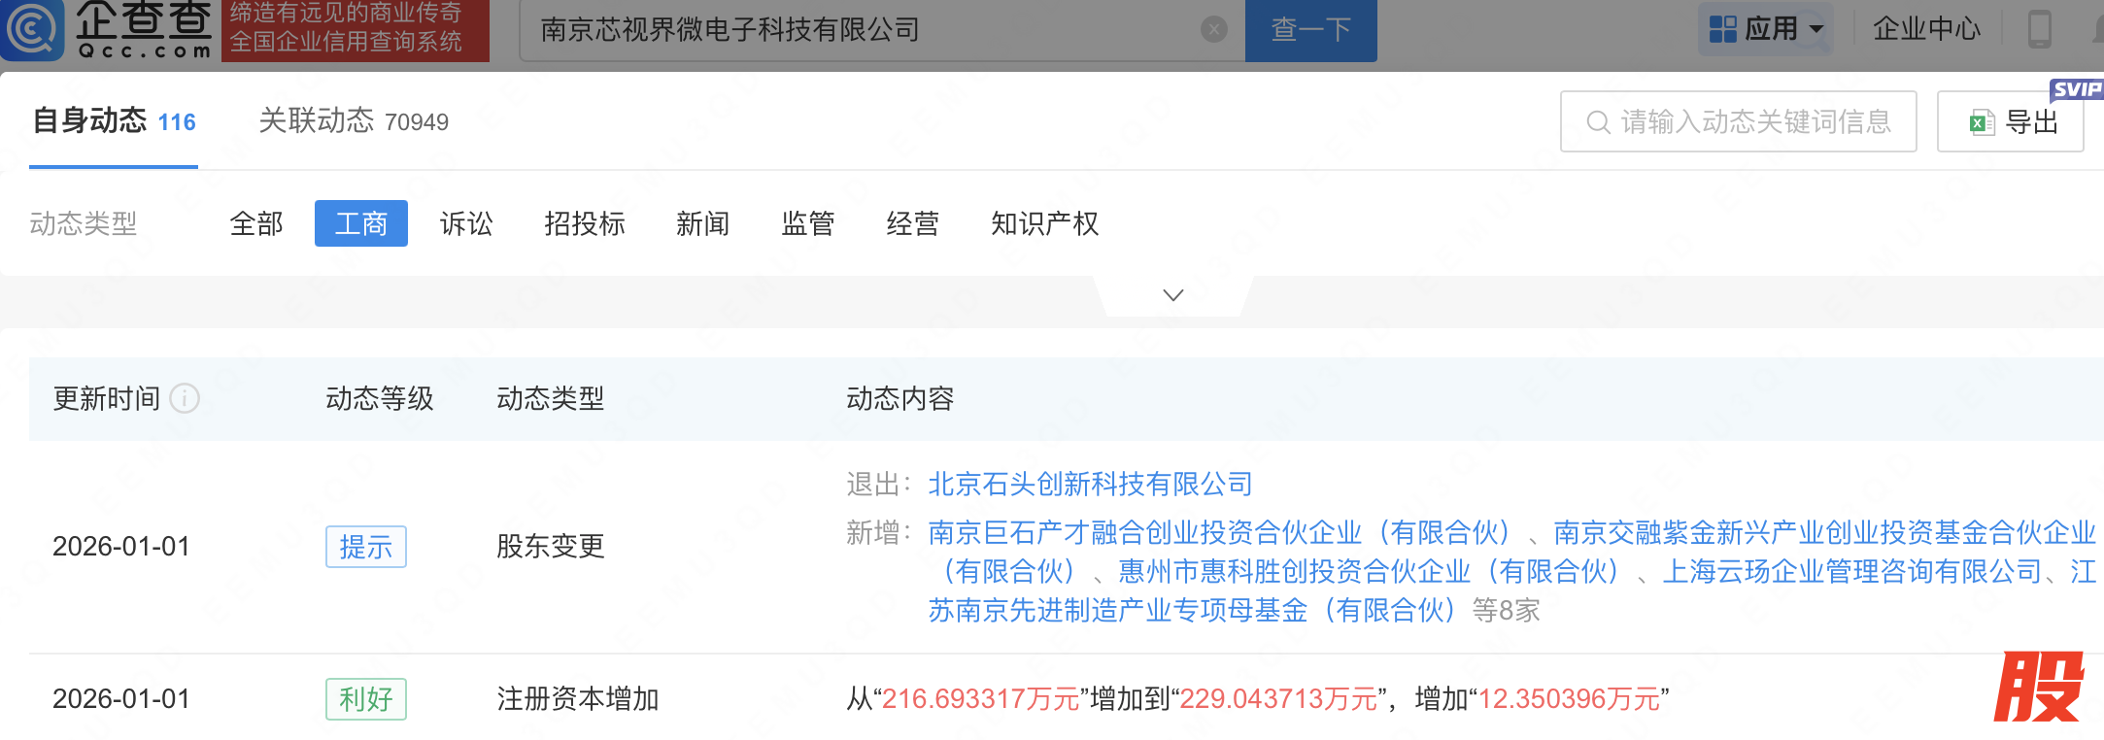Open the 上海云玚企业管理咨询有限公司 link

(x=1852, y=571)
